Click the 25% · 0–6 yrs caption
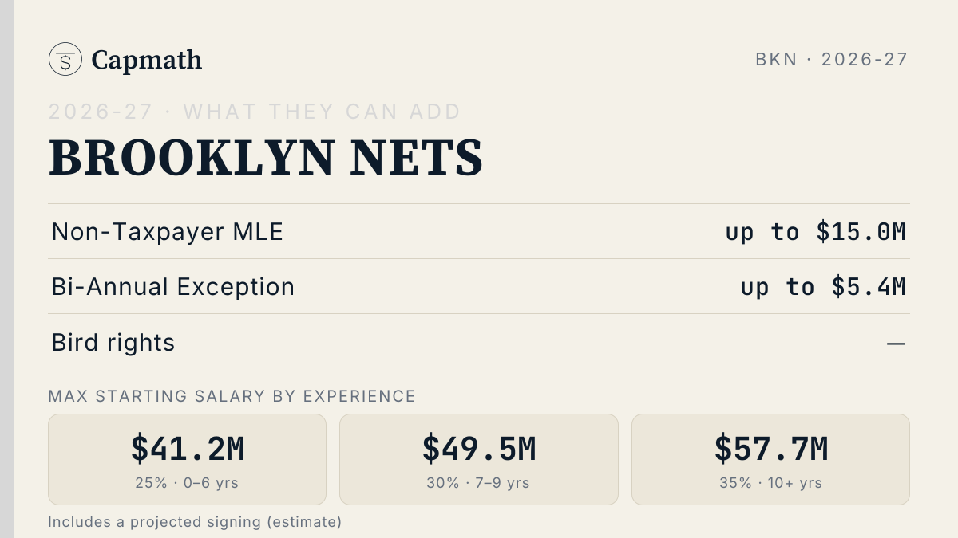958x538 pixels. tap(188, 483)
